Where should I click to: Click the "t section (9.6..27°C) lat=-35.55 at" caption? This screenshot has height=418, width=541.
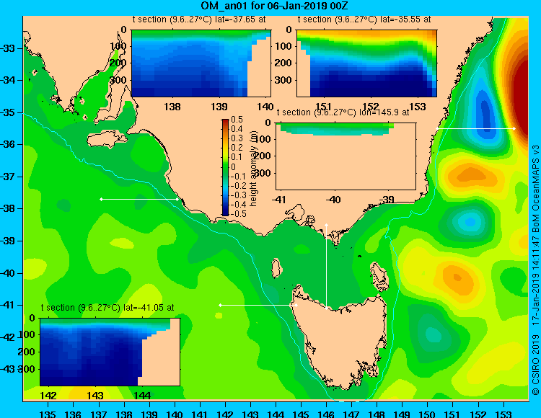(x=364, y=19)
